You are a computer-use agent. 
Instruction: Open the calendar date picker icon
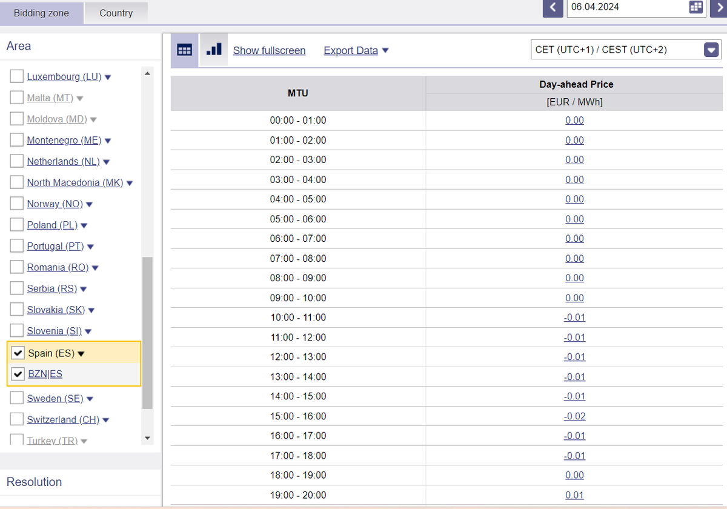(x=696, y=7)
